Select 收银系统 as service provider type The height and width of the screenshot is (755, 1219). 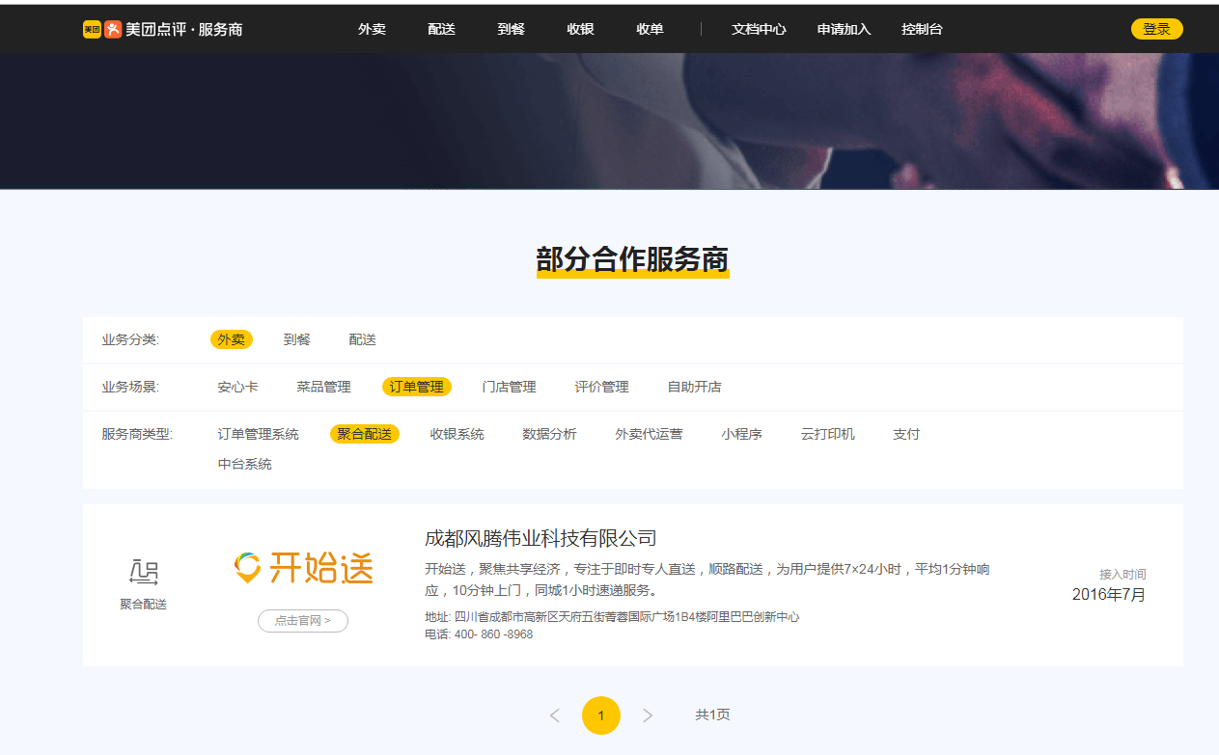[456, 434]
